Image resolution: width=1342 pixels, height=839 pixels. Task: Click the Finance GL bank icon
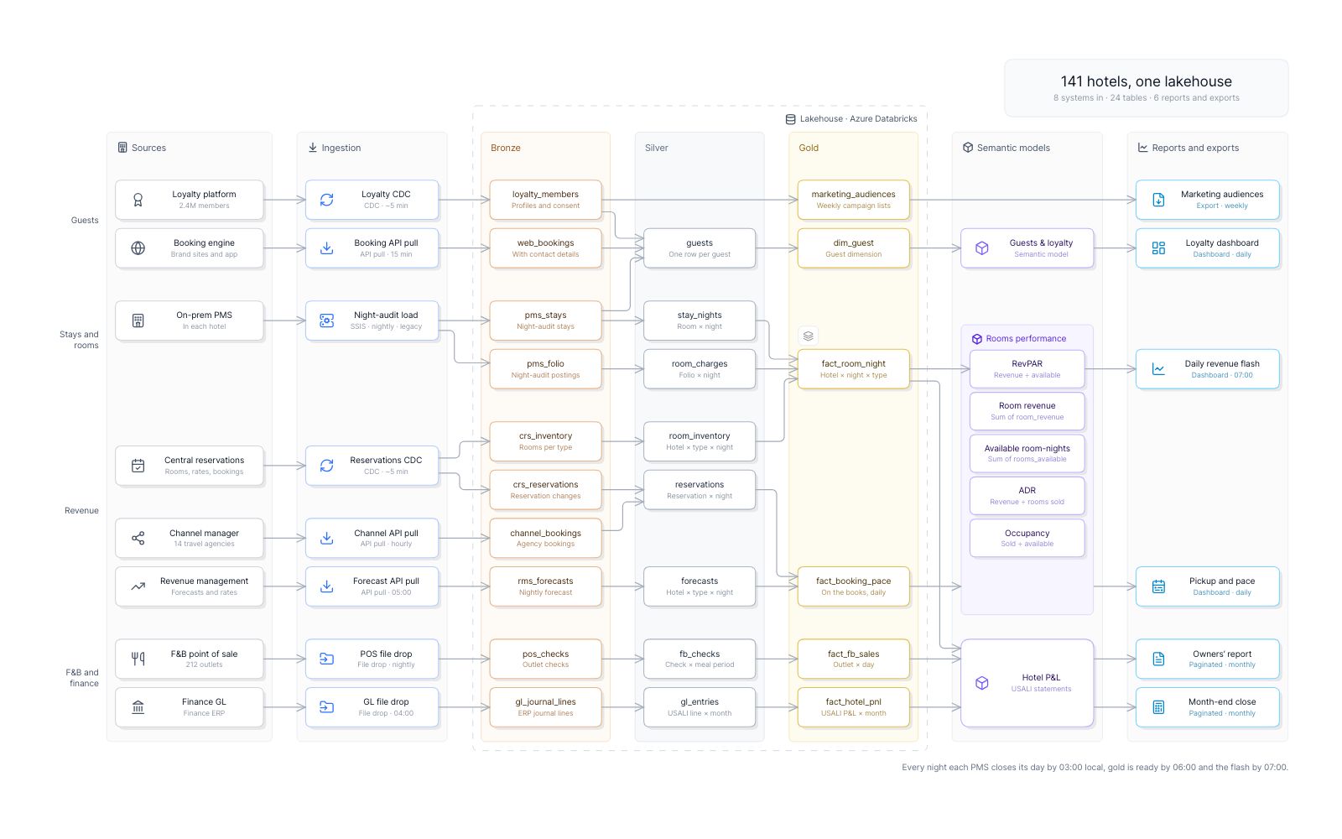pyautogui.click(x=138, y=707)
